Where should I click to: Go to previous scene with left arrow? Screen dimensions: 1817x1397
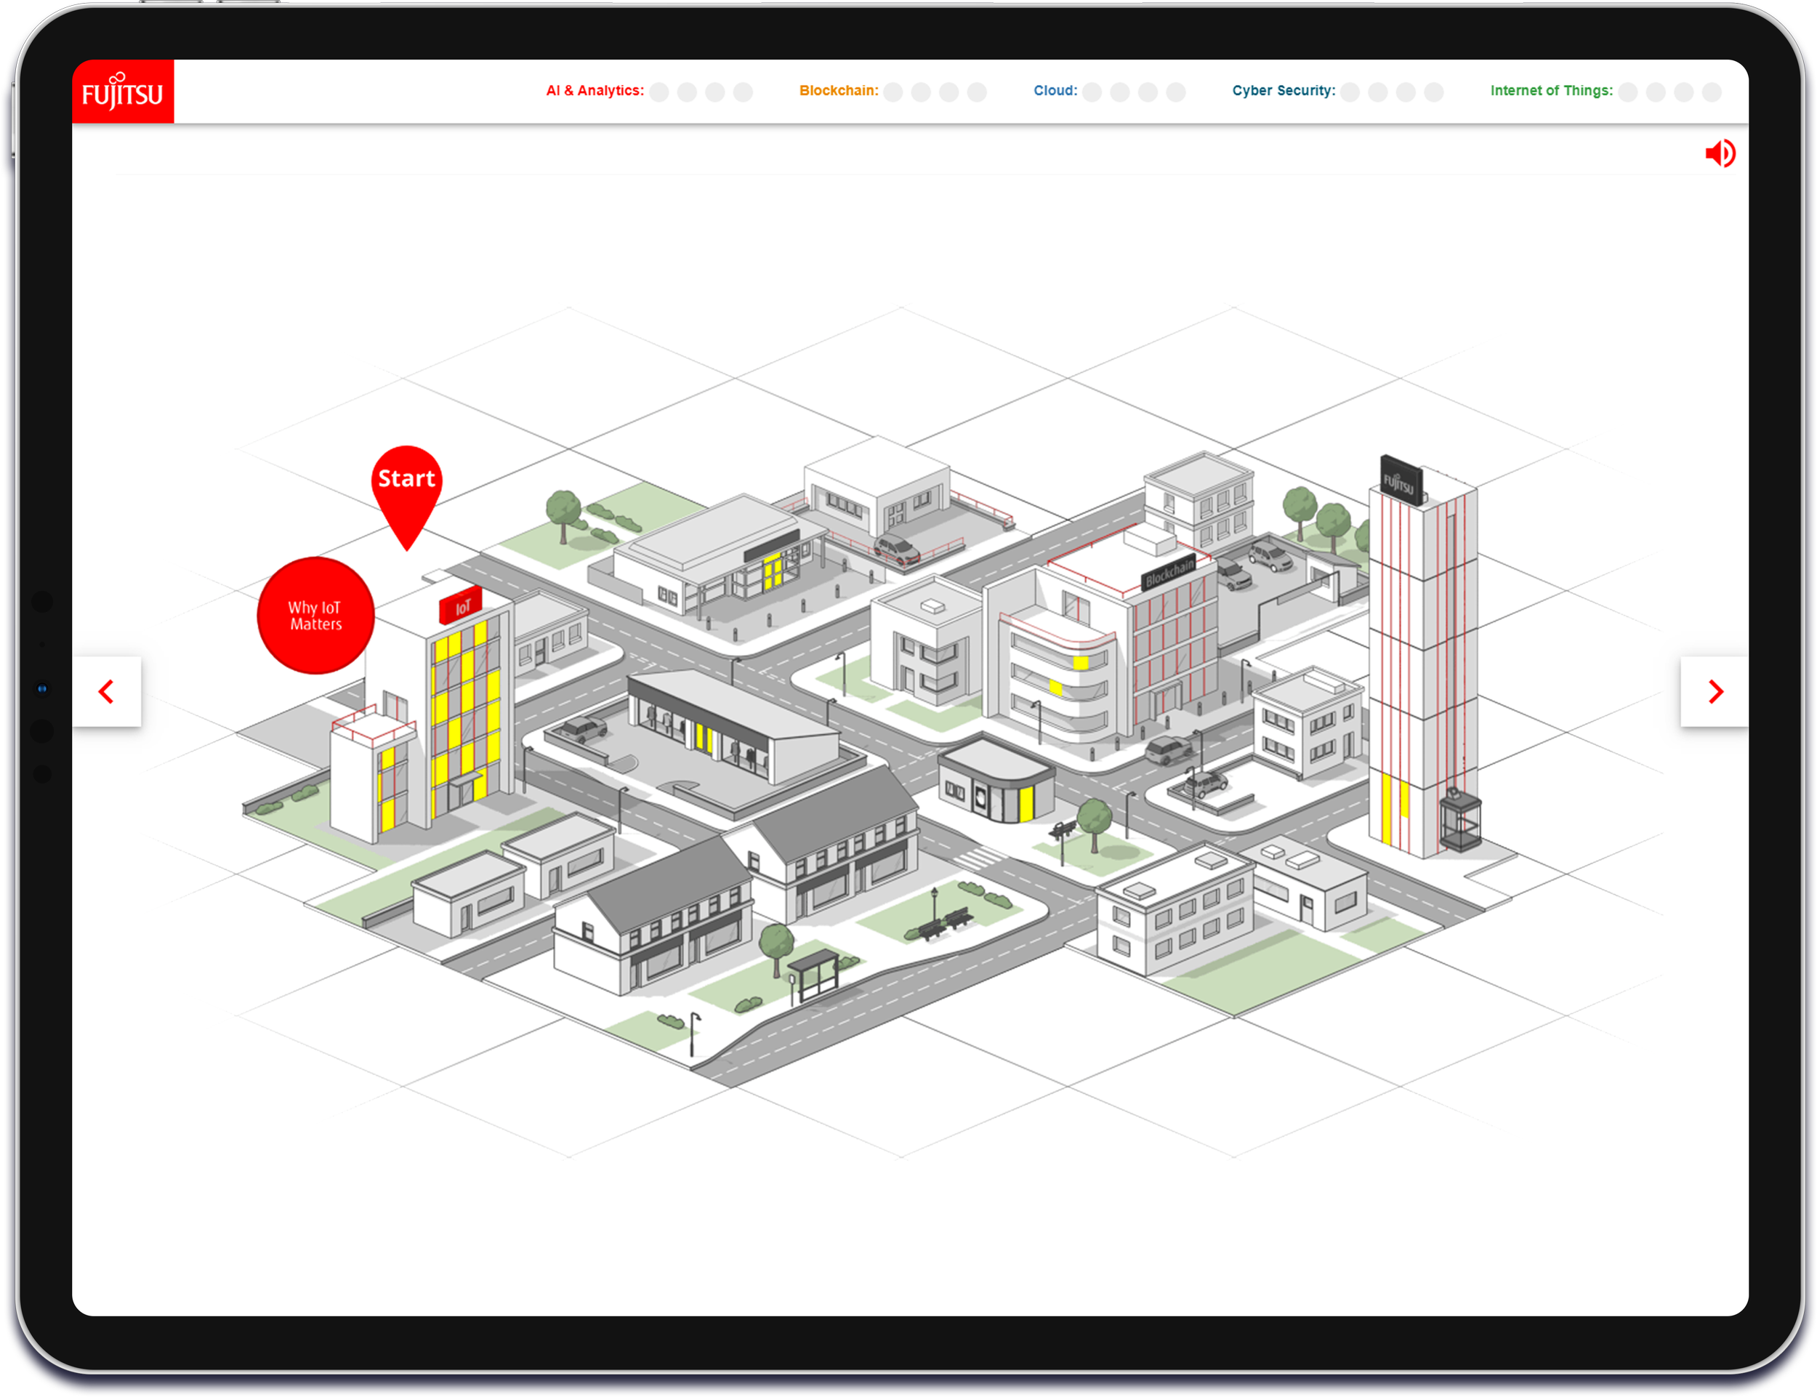(x=106, y=691)
